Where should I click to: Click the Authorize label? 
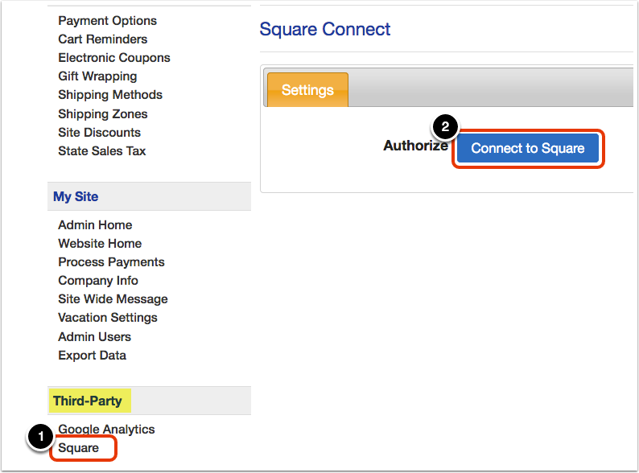[415, 146]
